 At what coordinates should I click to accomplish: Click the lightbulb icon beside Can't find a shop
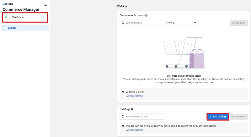click(123, 92)
